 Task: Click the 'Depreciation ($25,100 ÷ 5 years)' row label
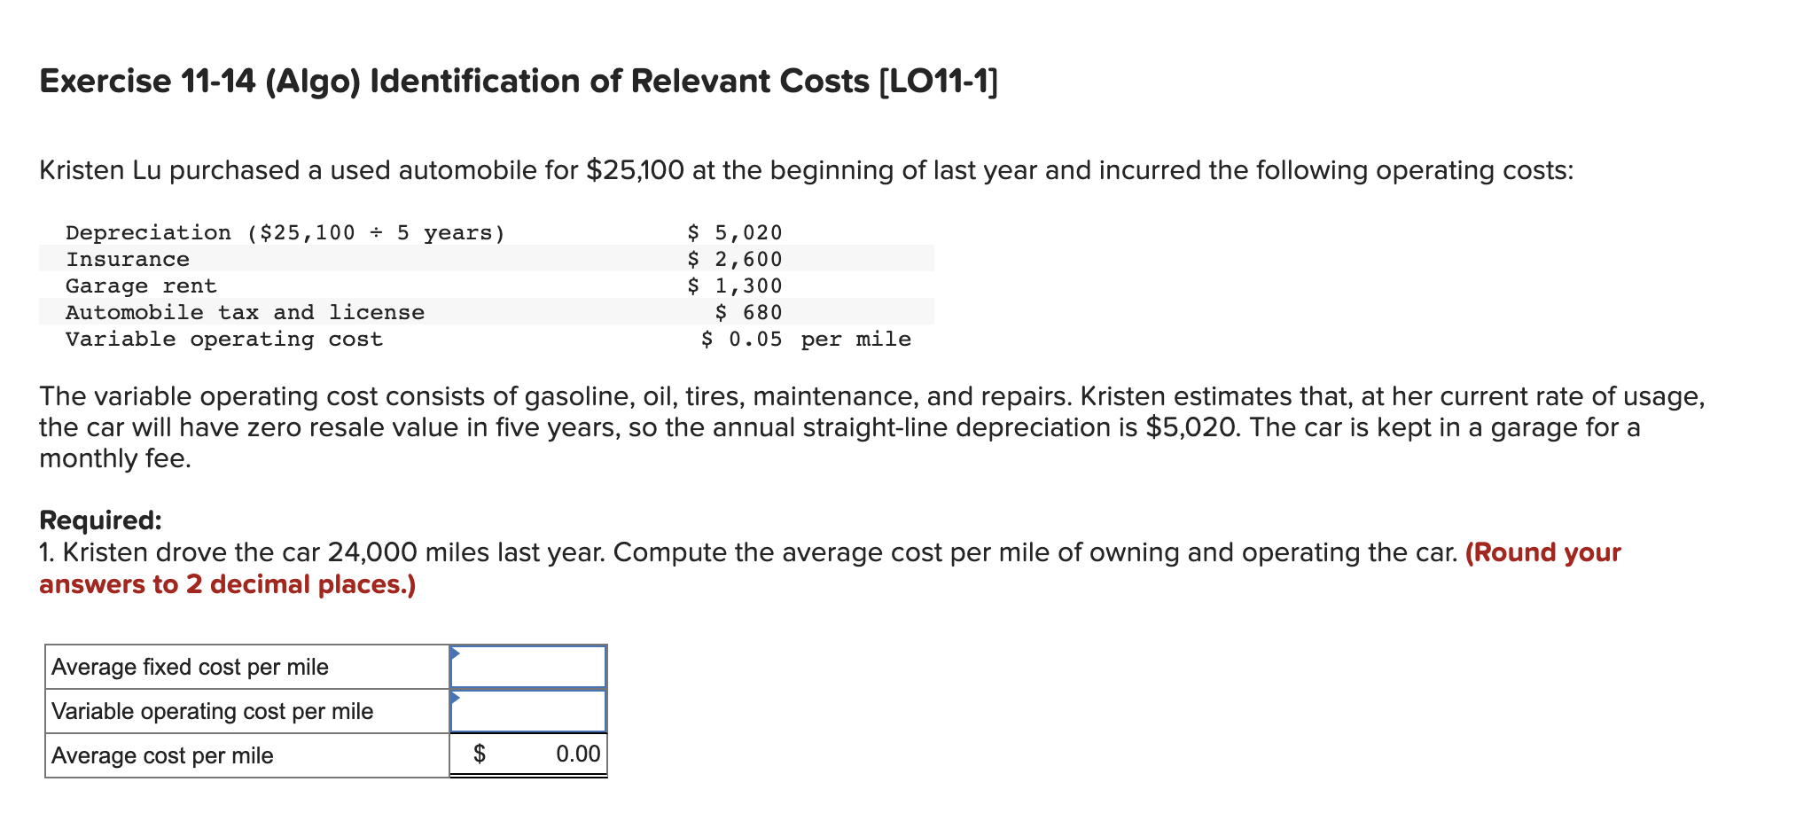pos(285,232)
